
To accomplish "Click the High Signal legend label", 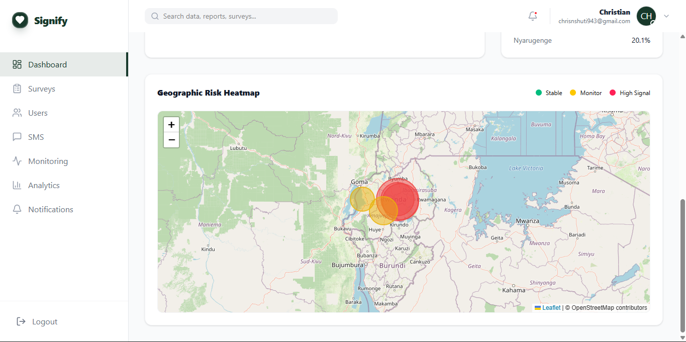I will click(635, 93).
